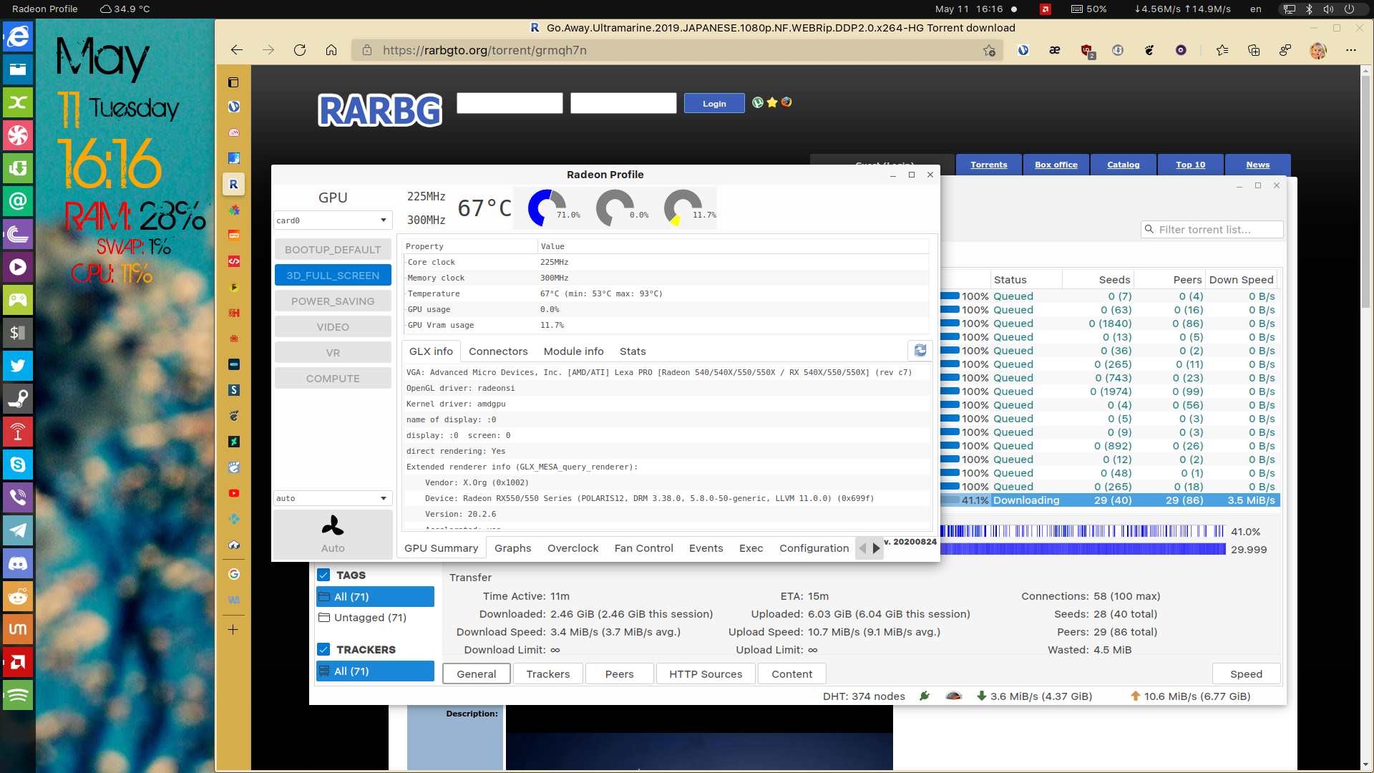This screenshot has width=1374, height=773.
Task: Open the Events tab
Action: click(706, 548)
